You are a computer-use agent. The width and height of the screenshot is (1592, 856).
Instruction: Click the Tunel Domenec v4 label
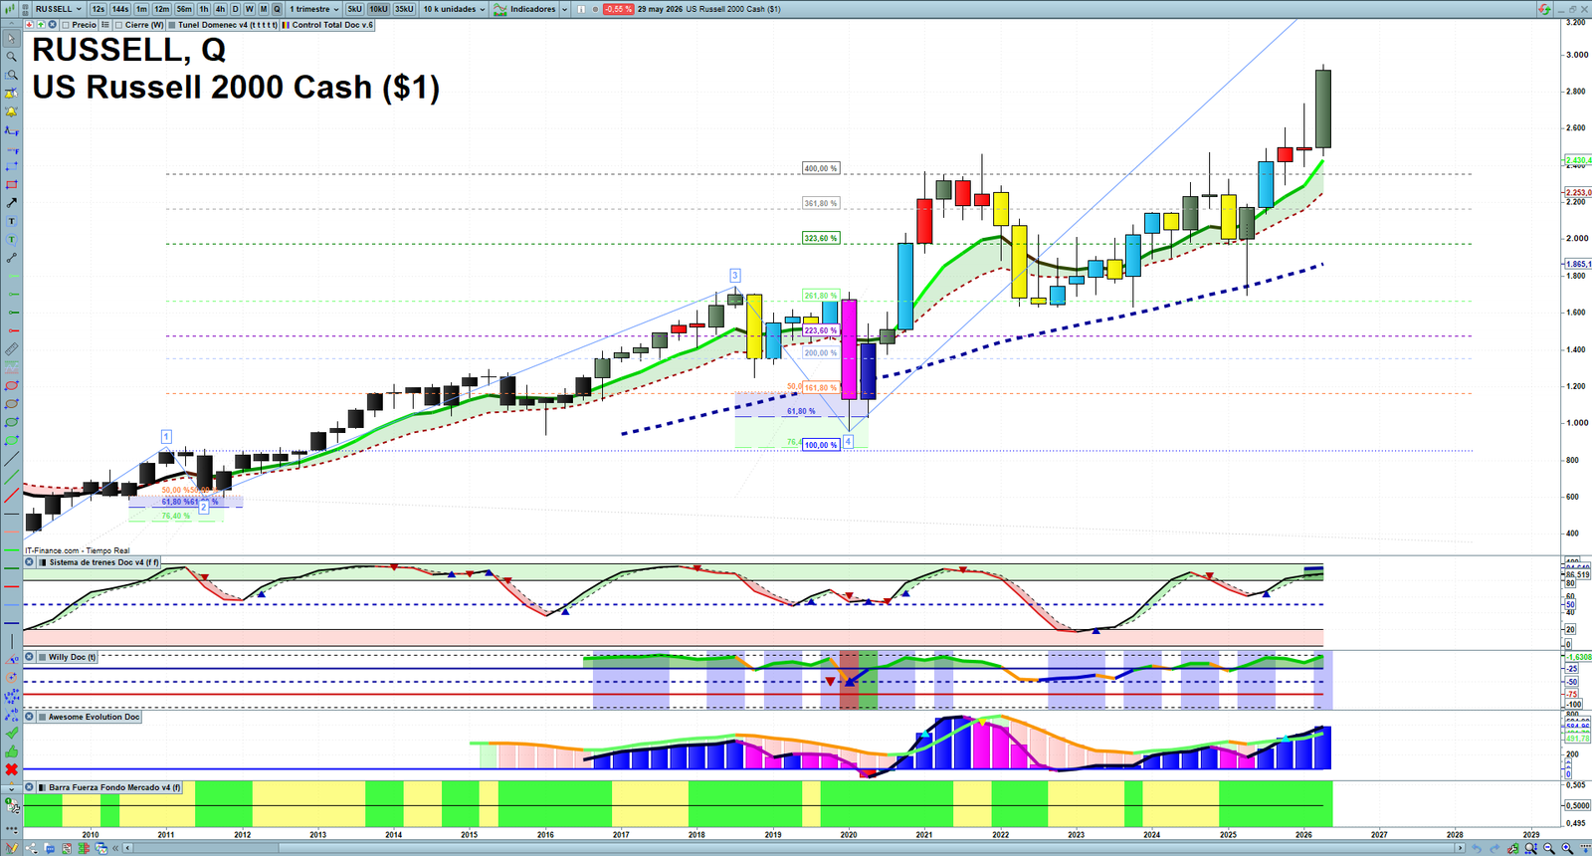point(228,25)
